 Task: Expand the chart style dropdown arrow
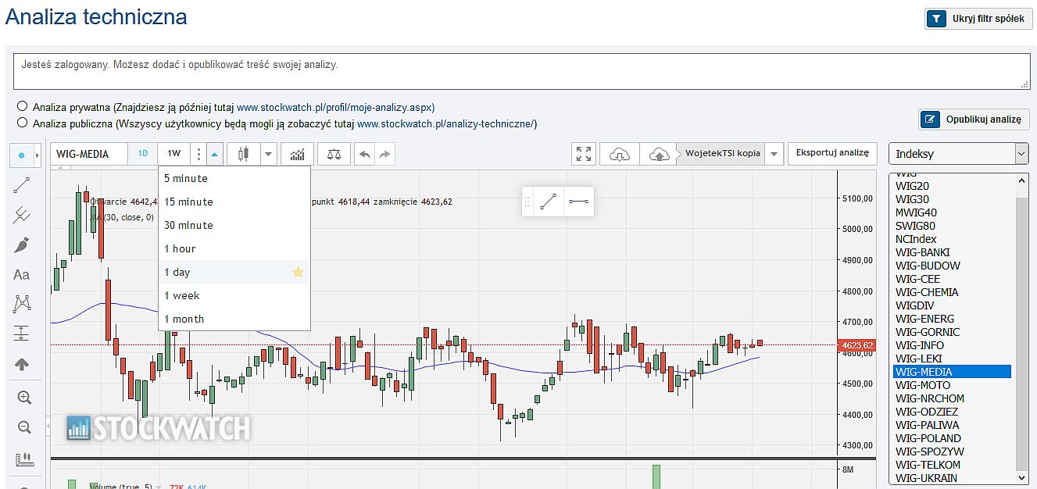tap(268, 154)
